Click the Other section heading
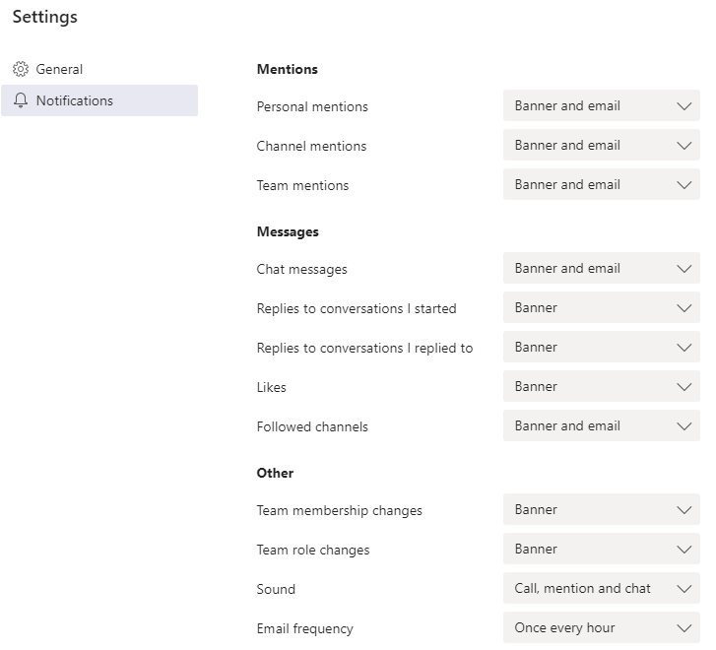Viewport: 716px width, 650px height. click(x=275, y=473)
